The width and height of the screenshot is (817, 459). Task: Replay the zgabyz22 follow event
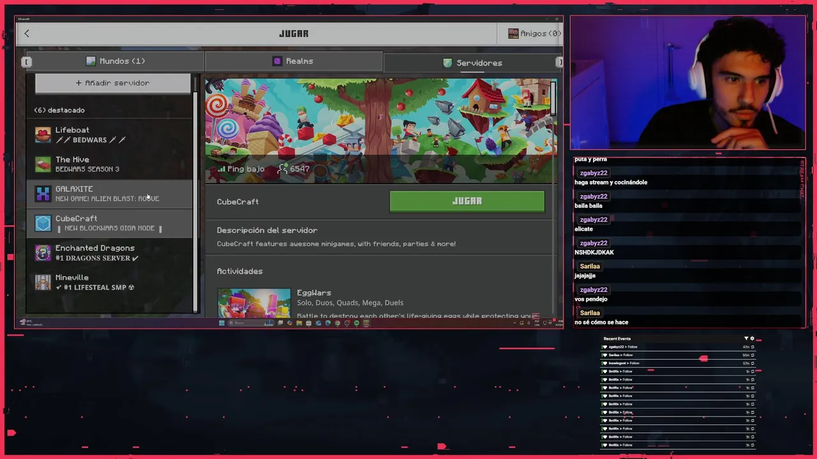click(x=753, y=347)
